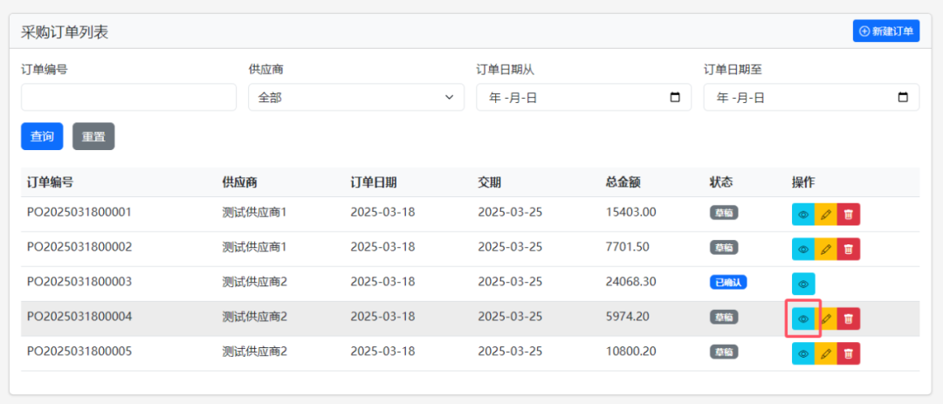View details of order PO2025031800001
The image size is (943, 404).
[803, 215]
